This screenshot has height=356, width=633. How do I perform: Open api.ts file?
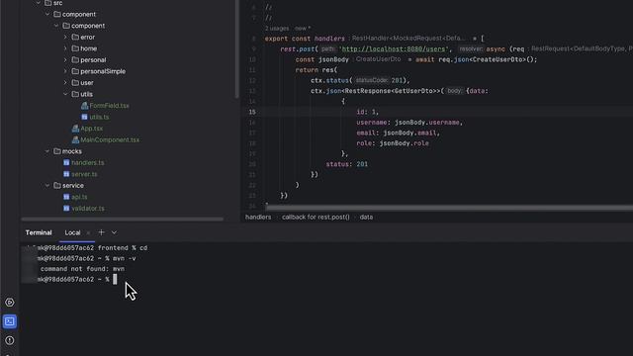coord(79,197)
